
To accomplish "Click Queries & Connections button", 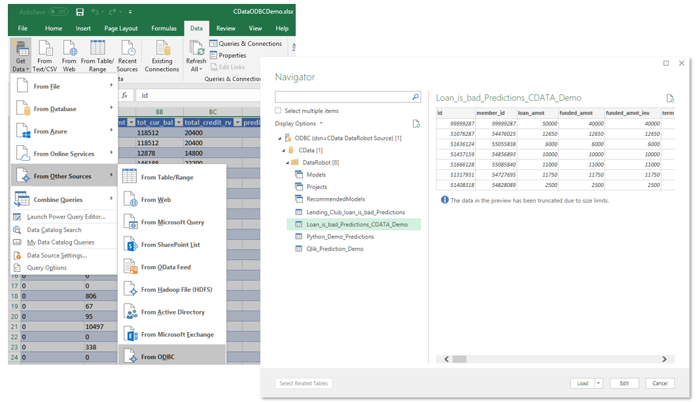I will pos(245,43).
